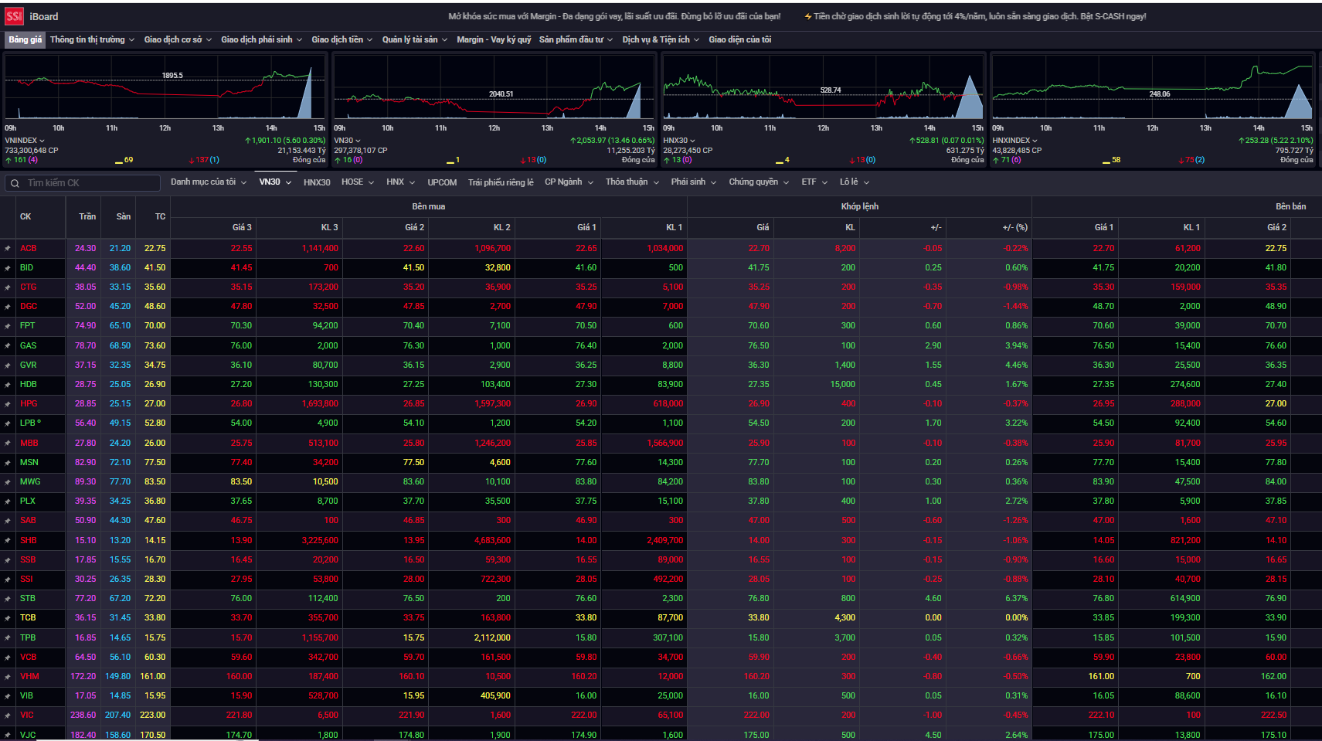Open the Margin promotion banner link
Image resolution: width=1322 pixels, height=741 pixels.
614,16
